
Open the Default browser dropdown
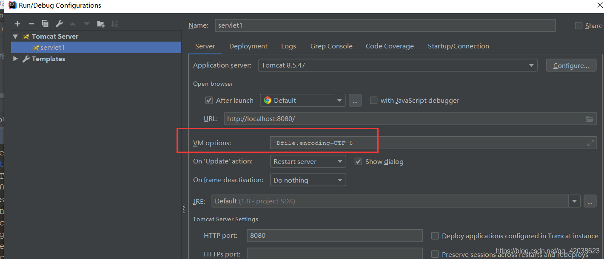[302, 101]
